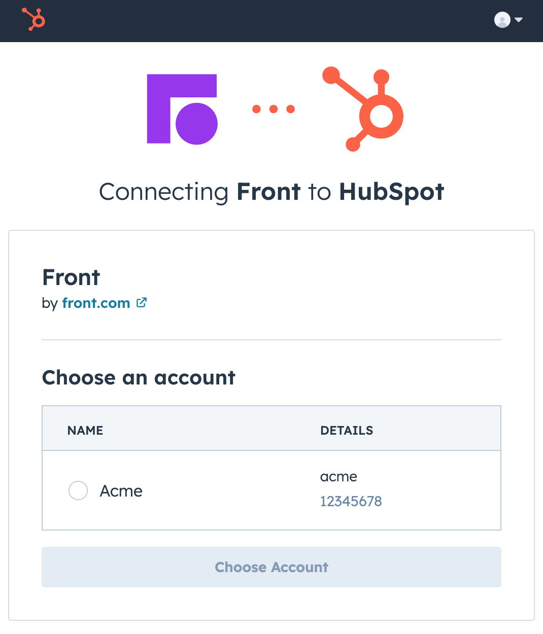Click the three orange connecting dots

274,109
